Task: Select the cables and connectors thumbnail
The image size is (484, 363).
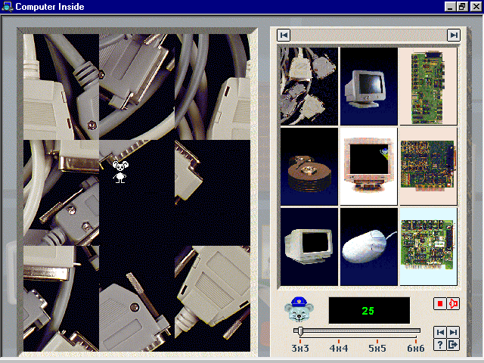Action: [309, 85]
